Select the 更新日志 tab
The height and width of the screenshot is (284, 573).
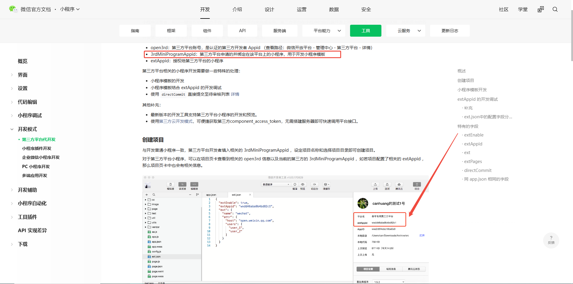point(450,31)
